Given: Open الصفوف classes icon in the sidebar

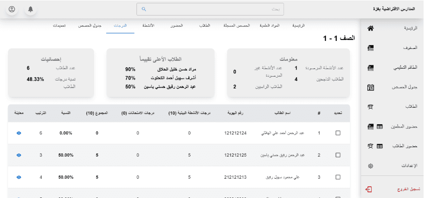Looking at the screenshot, I should tap(371, 48).
